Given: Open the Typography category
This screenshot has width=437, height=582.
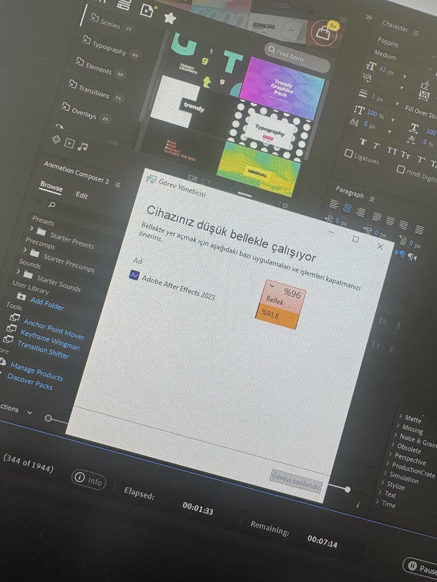Looking at the screenshot, I should coord(110,46).
